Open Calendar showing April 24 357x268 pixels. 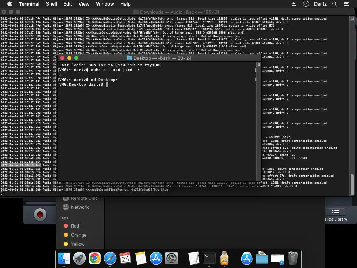pos(125,258)
